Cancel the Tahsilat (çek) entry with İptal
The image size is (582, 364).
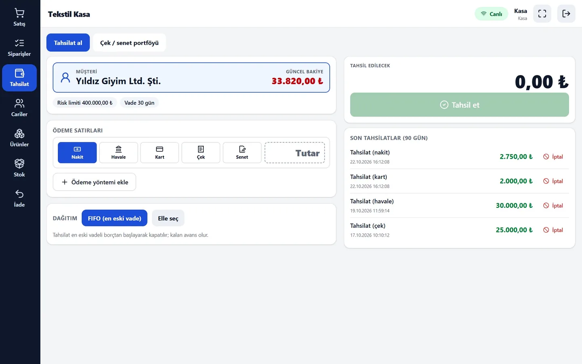coord(553,230)
